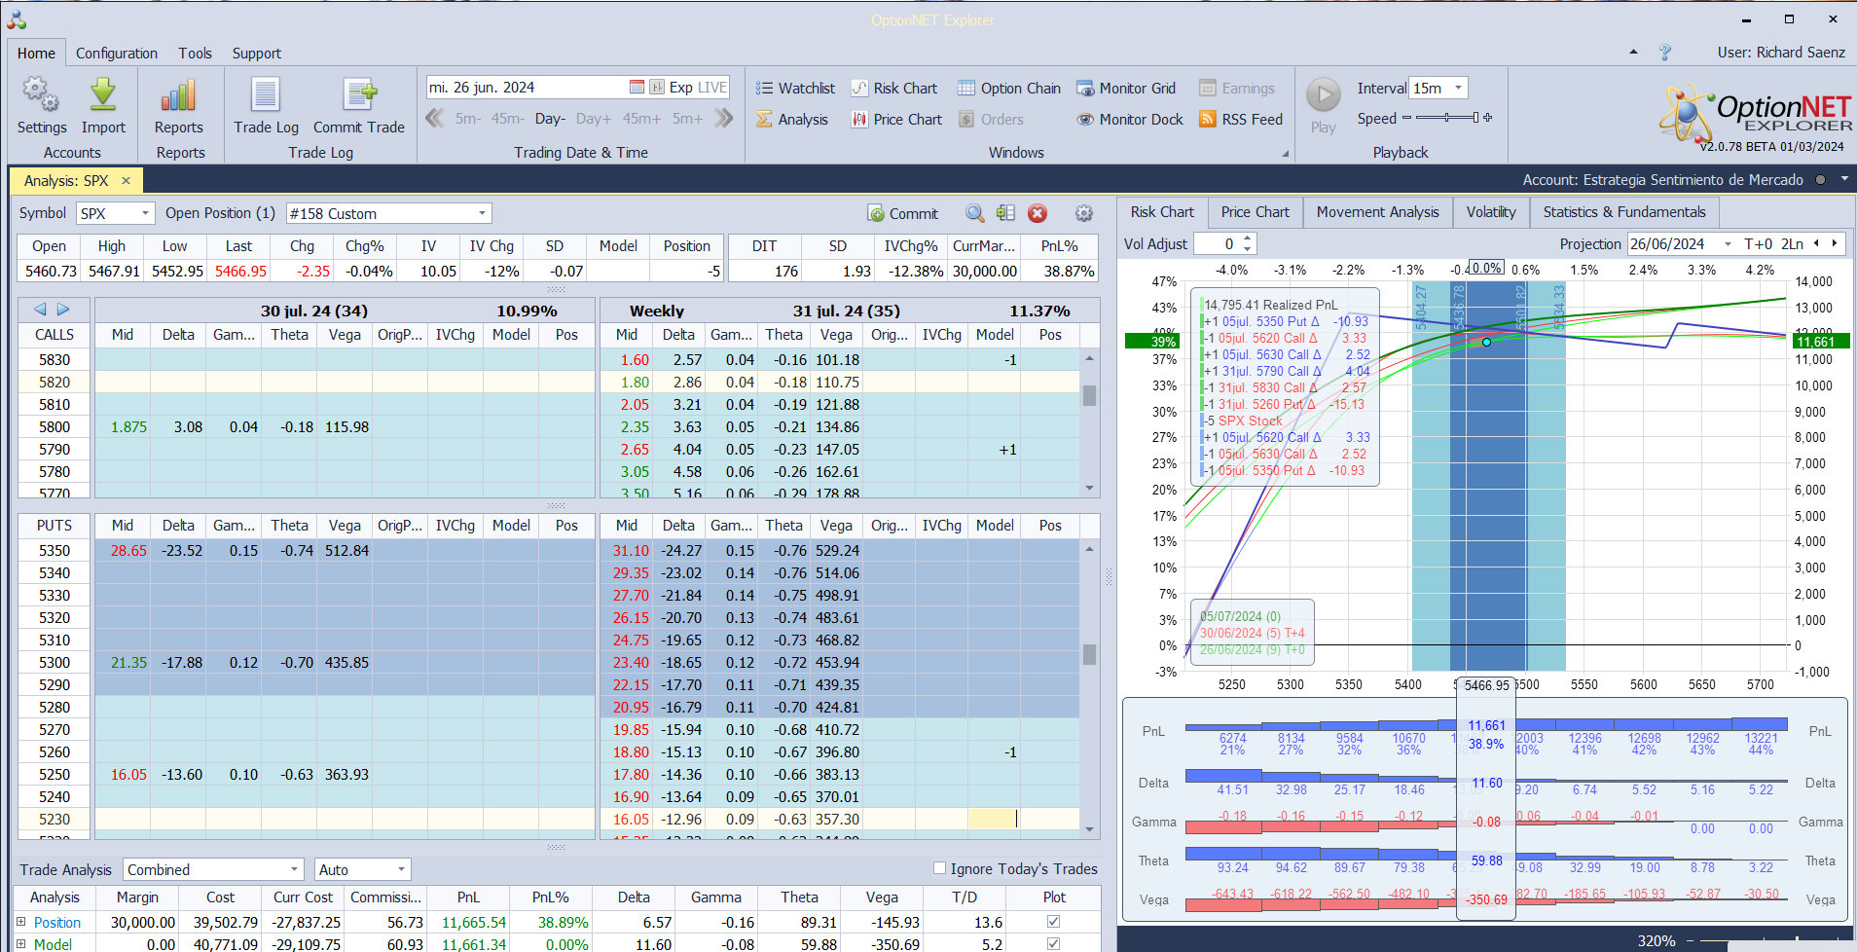1857x952 pixels.
Task: Toggle Plot checkbox for Model row
Action: pyautogui.click(x=1053, y=943)
